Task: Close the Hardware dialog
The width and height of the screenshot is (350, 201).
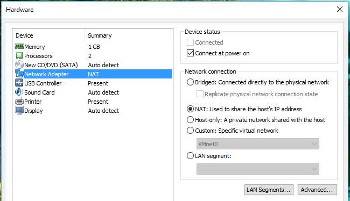Action: click(x=340, y=9)
